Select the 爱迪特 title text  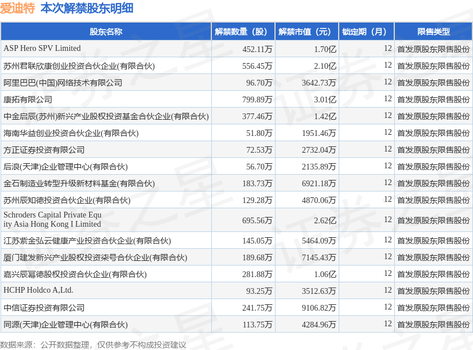17,8
